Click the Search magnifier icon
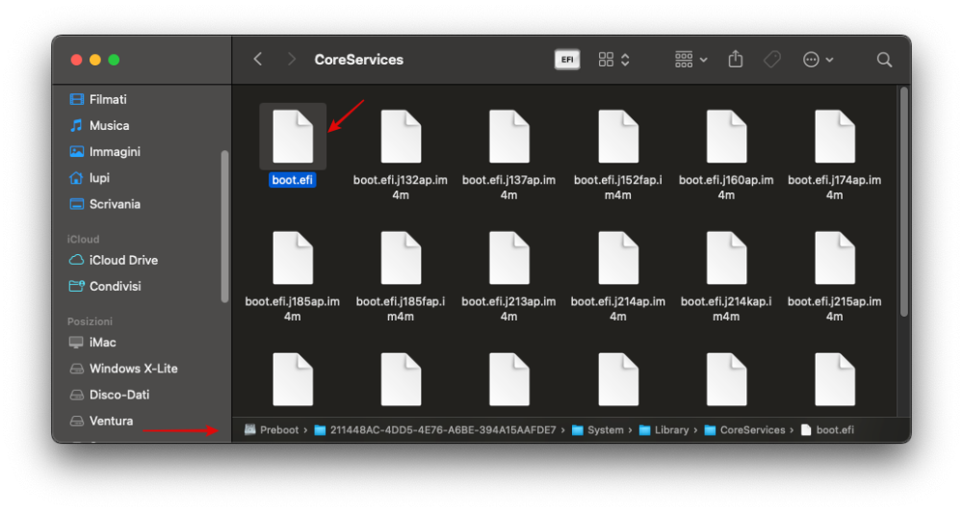 884,60
